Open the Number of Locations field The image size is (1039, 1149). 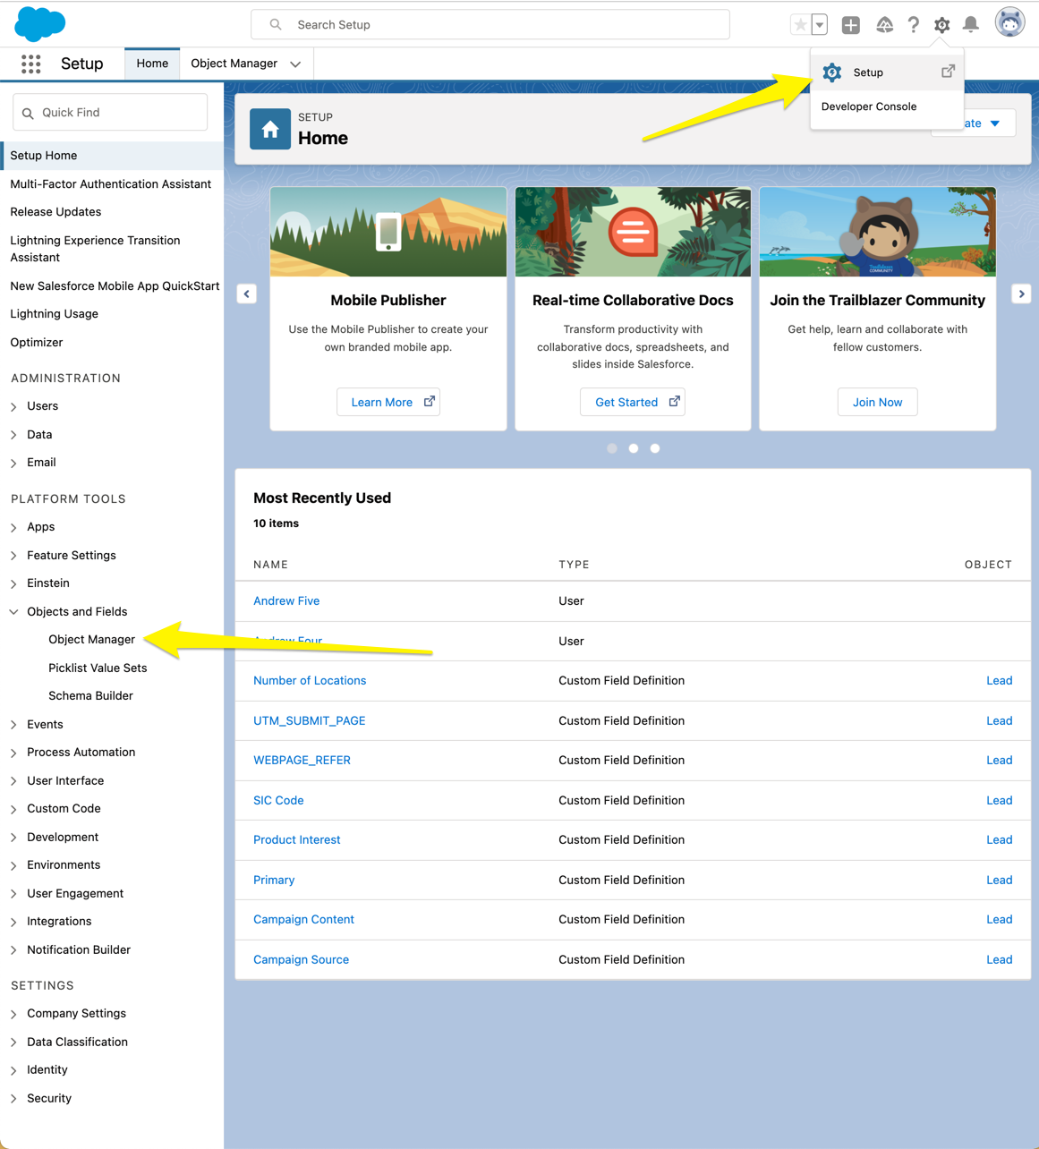(x=310, y=680)
